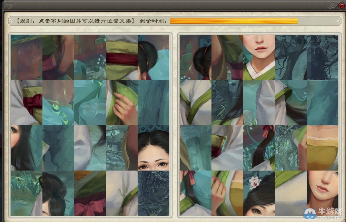Choose left puzzle tile with green grass plants

pyautogui.click(x=27, y=193)
